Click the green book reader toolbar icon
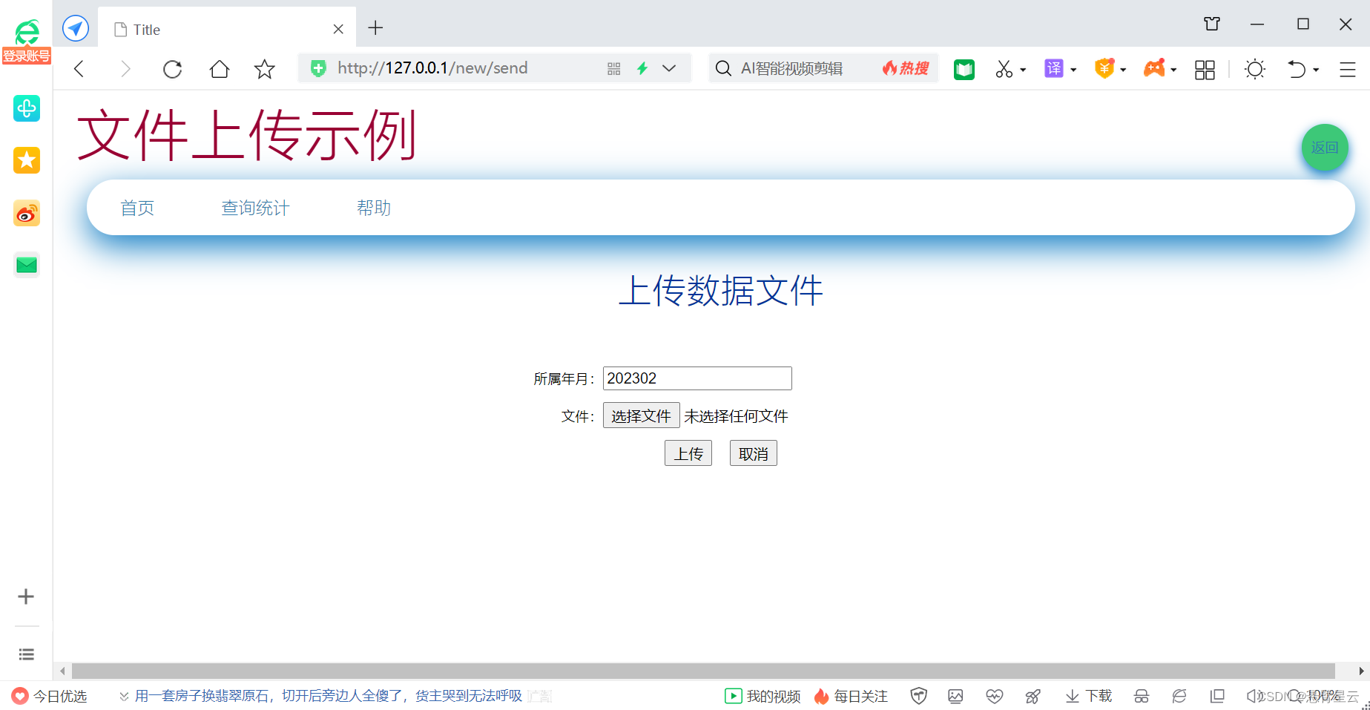This screenshot has width=1370, height=710. pos(964,69)
